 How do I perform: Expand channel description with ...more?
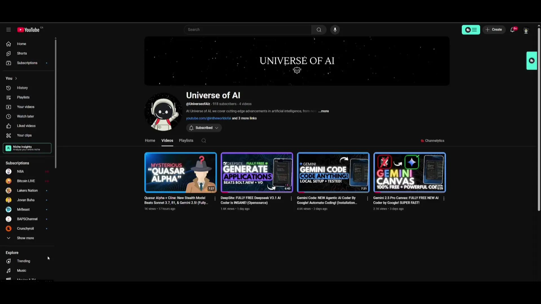(x=323, y=111)
